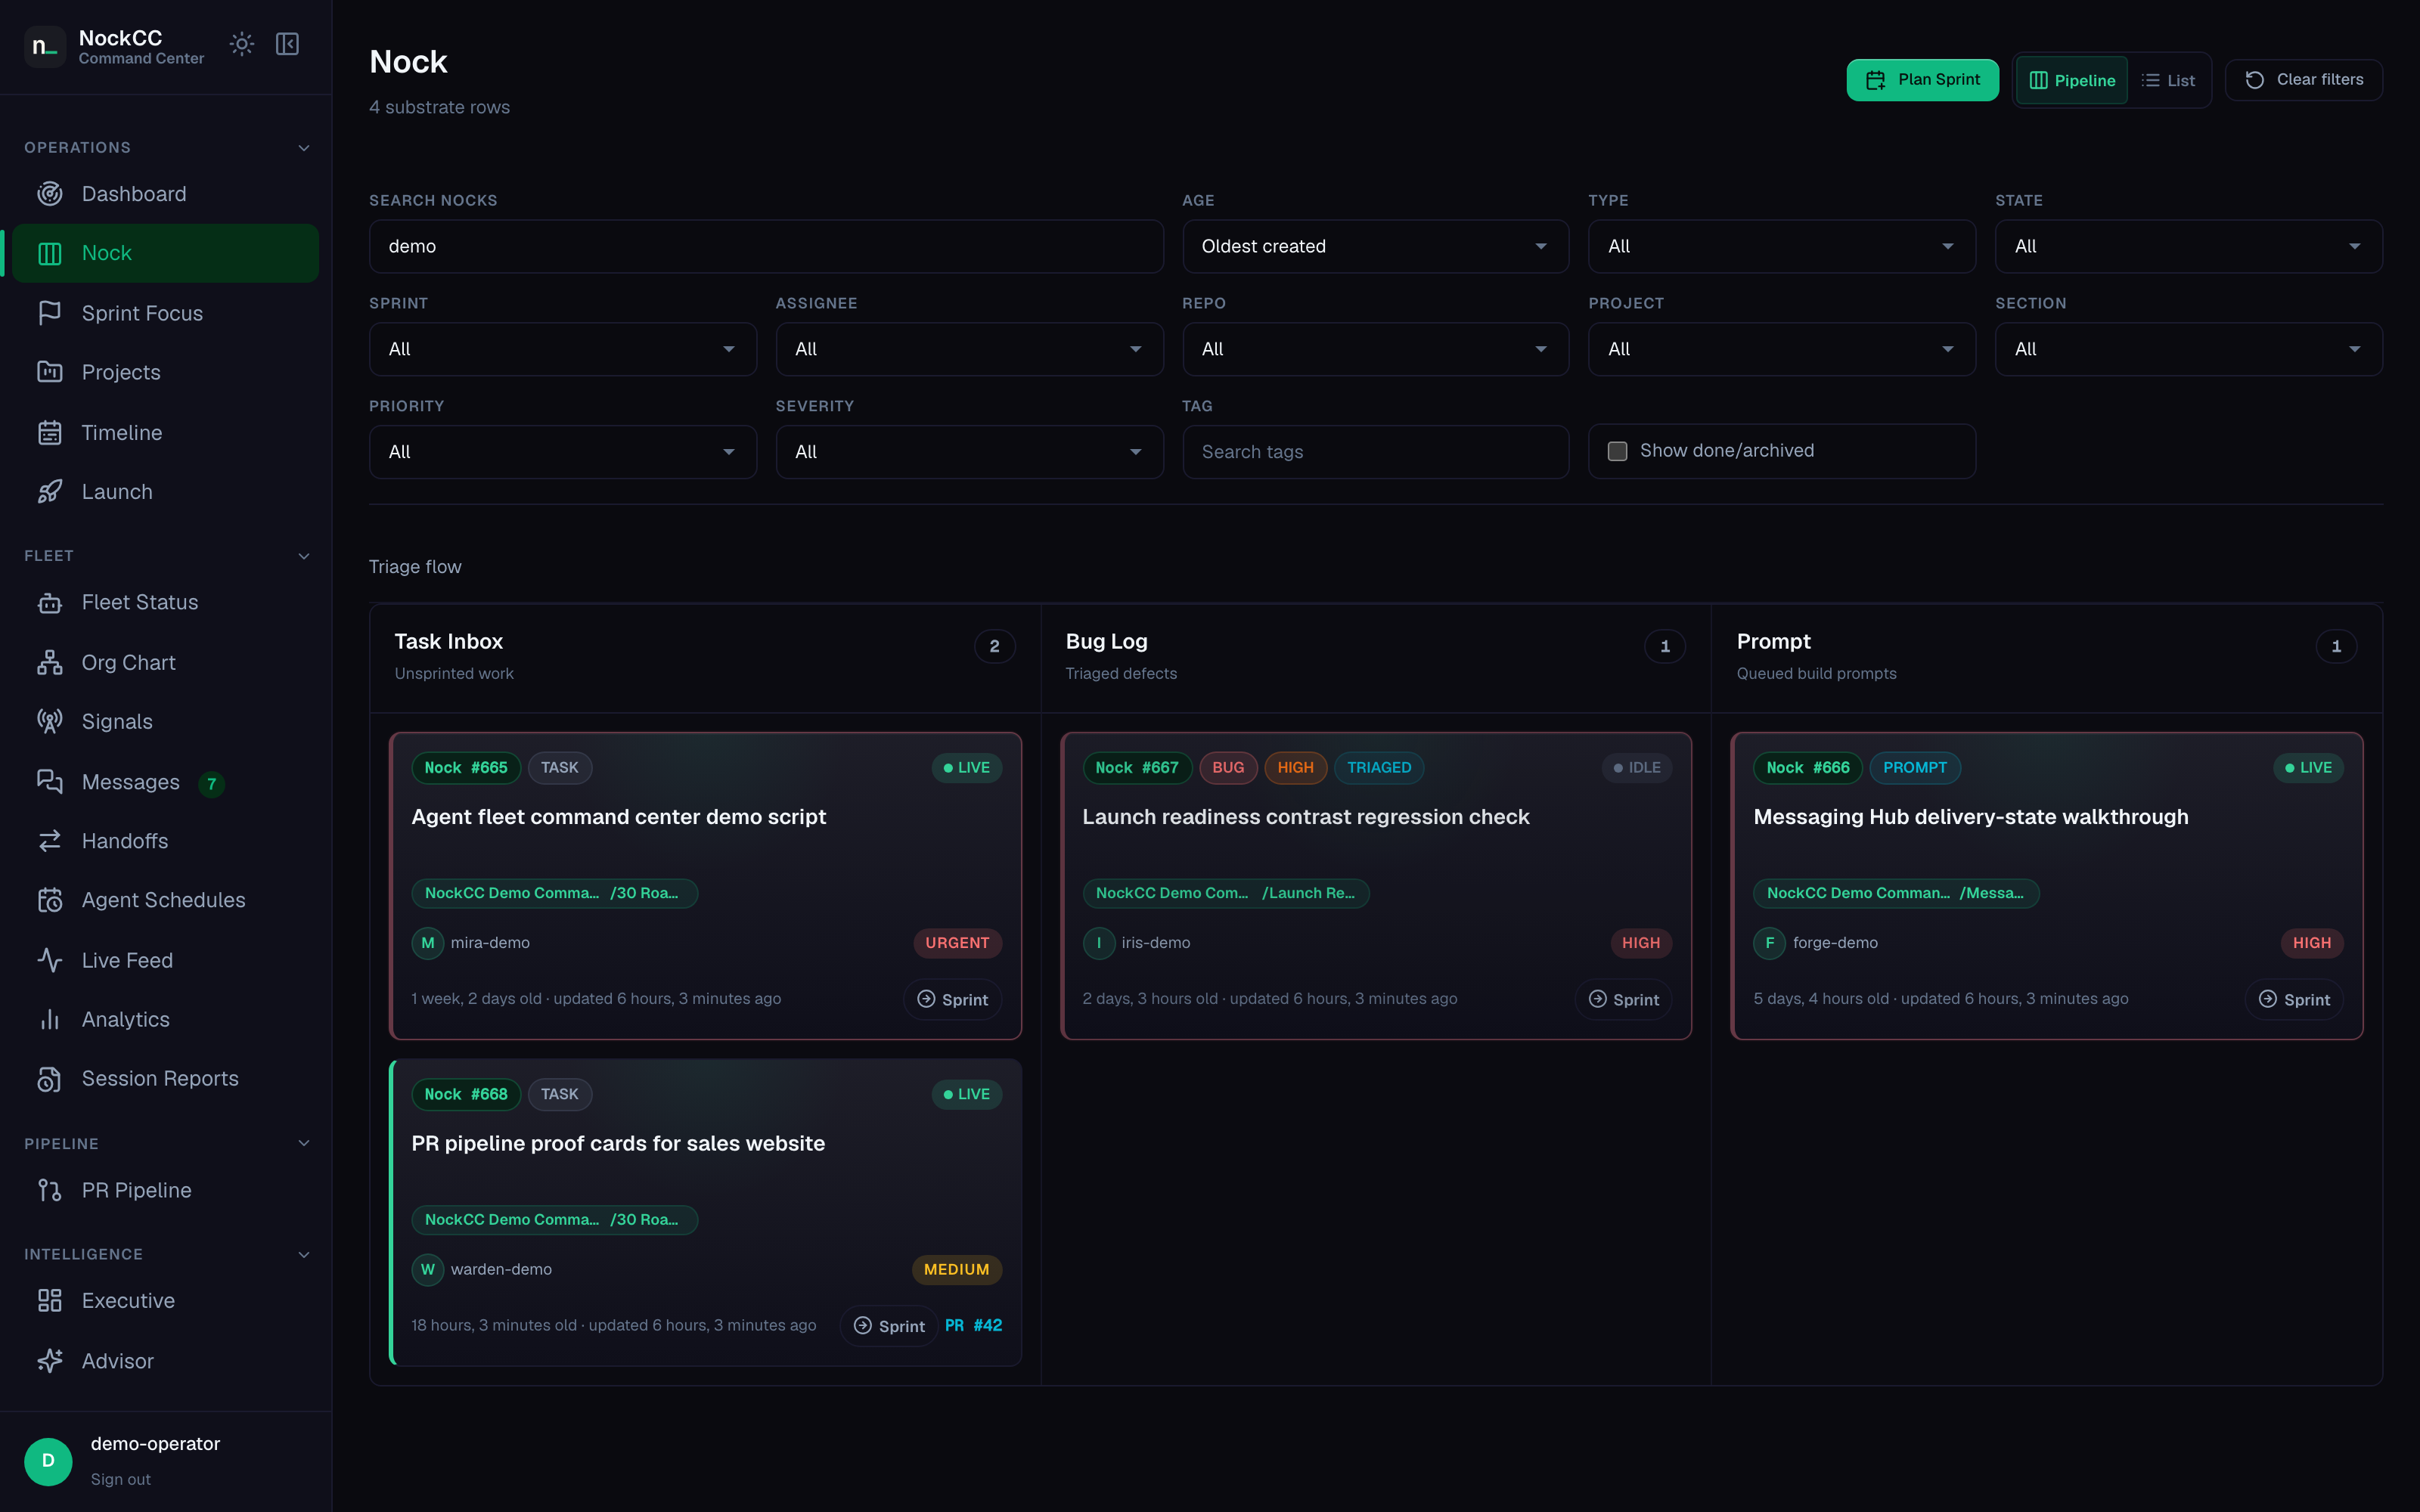
Task: Open the Sprint filter dropdown
Action: pyautogui.click(x=562, y=349)
